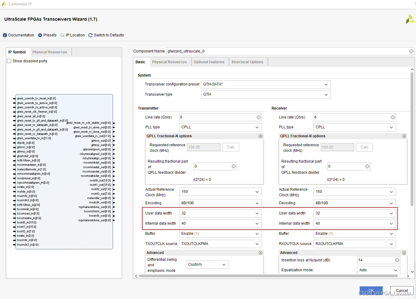The width and height of the screenshot is (416, 299).
Task: Click the IP Location label
Action: [75, 35]
